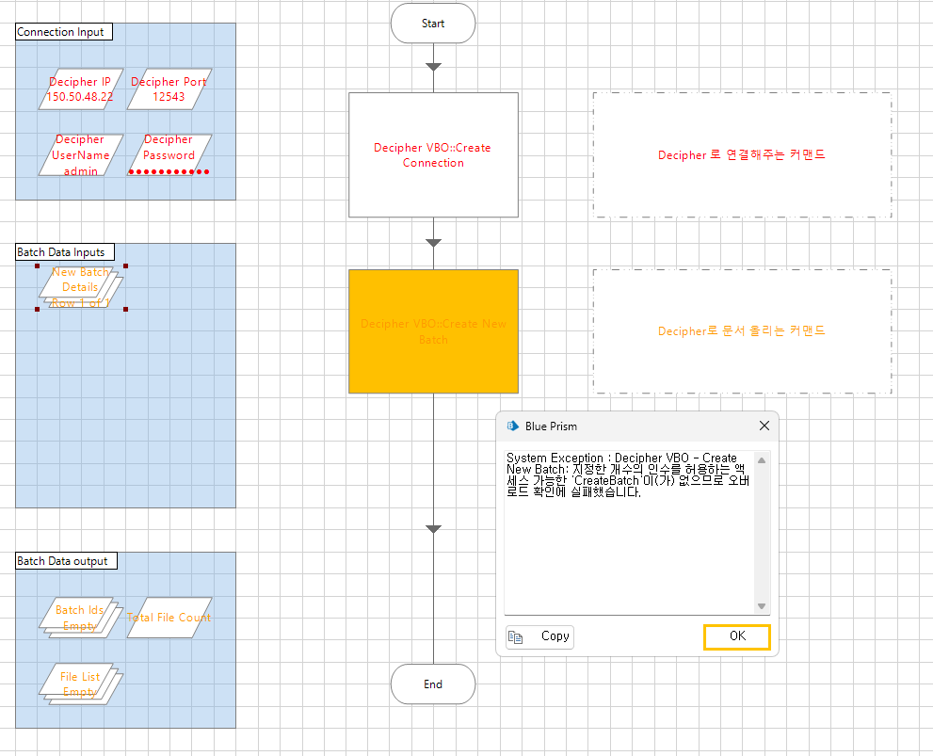Copy the system exception message
933x756 pixels.
(539, 637)
